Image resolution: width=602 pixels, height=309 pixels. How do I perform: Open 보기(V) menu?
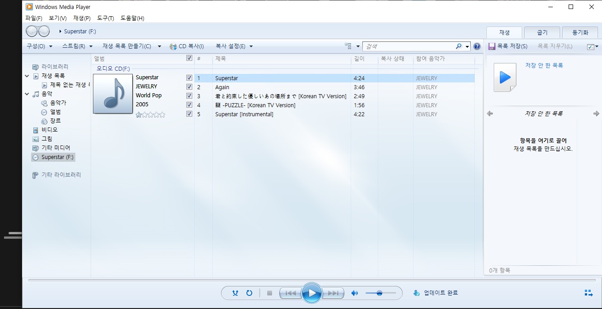click(x=58, y=18)
